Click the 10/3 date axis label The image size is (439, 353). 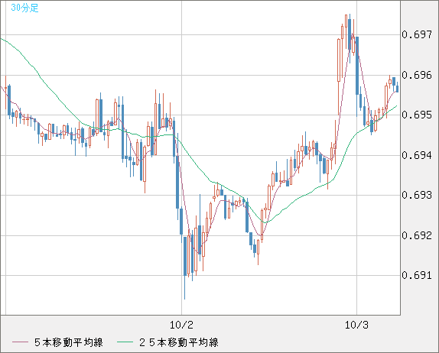(x=356, y=325)
